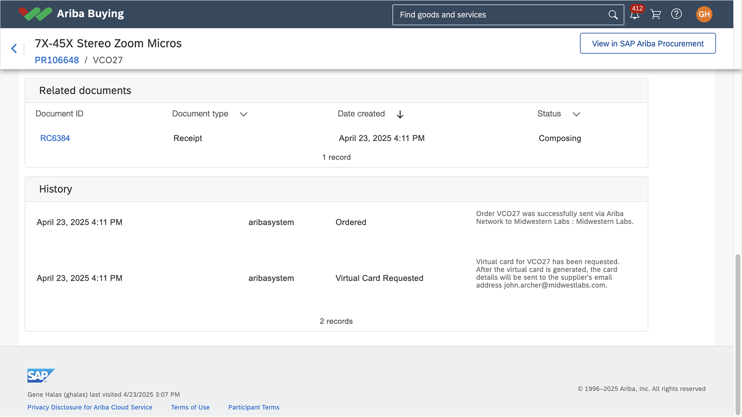Click the 7X-45X Stereo Zoom Micros title
Viewport: 742px width, 417px height.
click(108, 43)
